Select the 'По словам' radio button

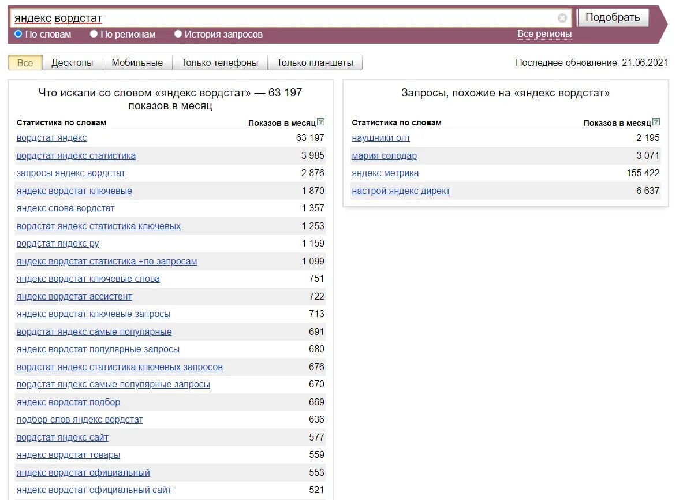pyautogui.click(x=18, y=34)
